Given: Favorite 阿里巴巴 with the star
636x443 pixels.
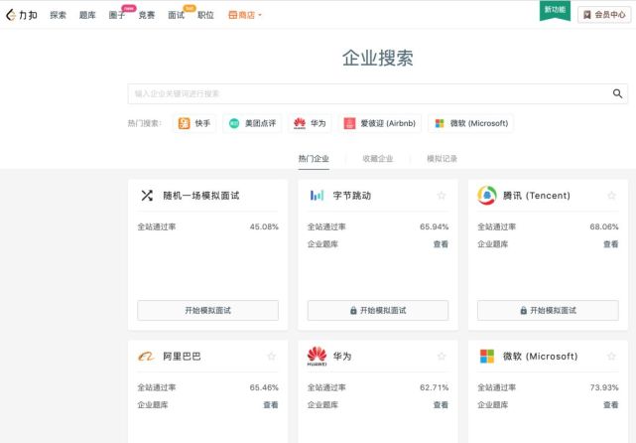Looking at the screenshot, I should (x=271, y=357).
